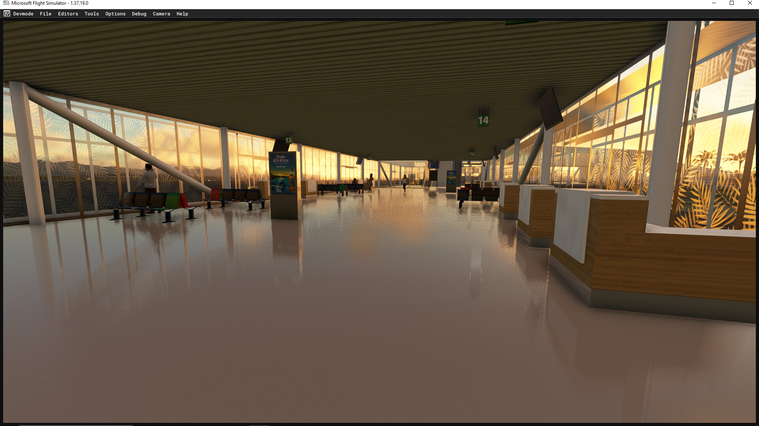Click the gate 13 sign
The image size is (759, 426).
click(x=288, y=140)
